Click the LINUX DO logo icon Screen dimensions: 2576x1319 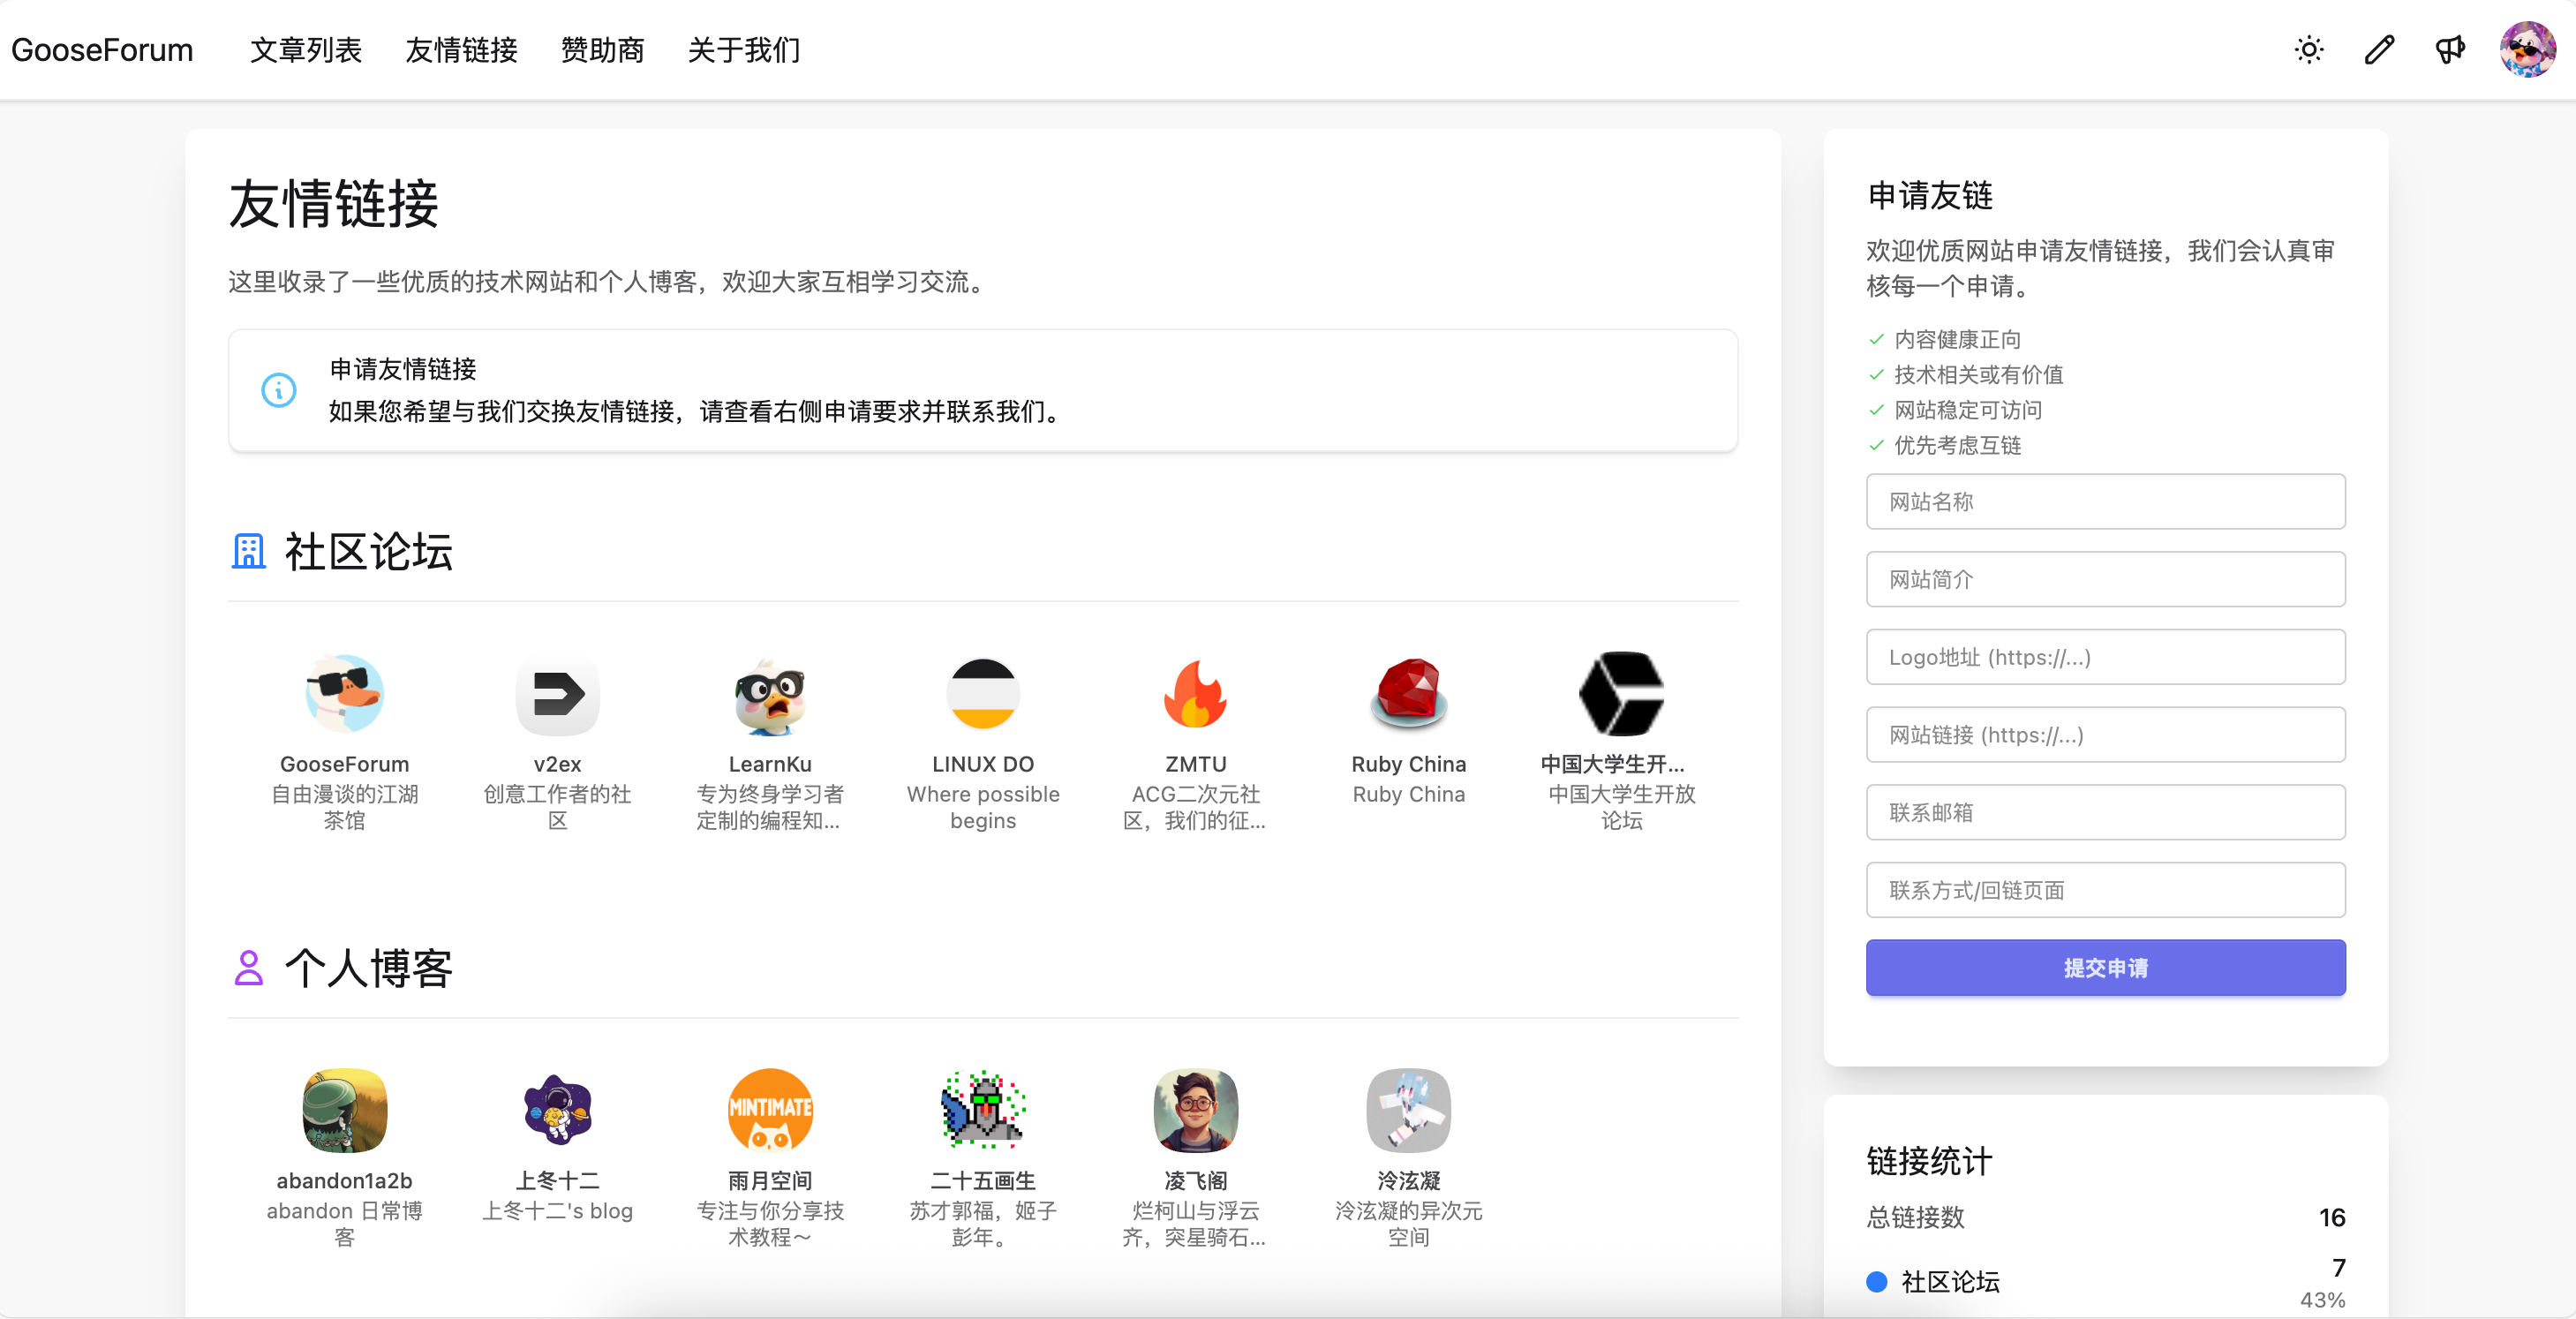(983, 694)
